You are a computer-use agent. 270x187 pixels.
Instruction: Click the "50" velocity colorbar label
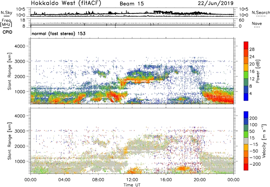(252, 131)
